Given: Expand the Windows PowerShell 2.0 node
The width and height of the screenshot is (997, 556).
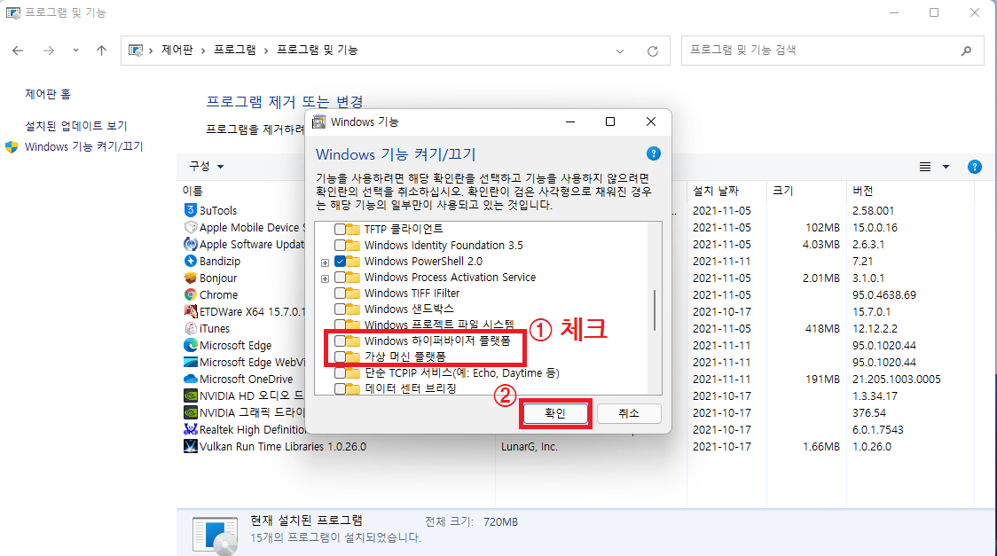Looking at the screenshot, I should click(x=325, y=262).
